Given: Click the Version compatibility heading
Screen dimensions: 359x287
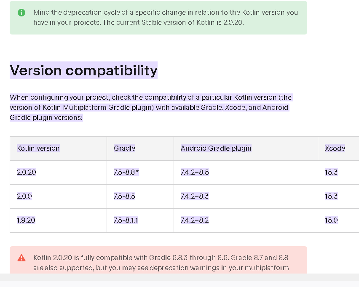Looking at the screenshot, I should point(83,70).
